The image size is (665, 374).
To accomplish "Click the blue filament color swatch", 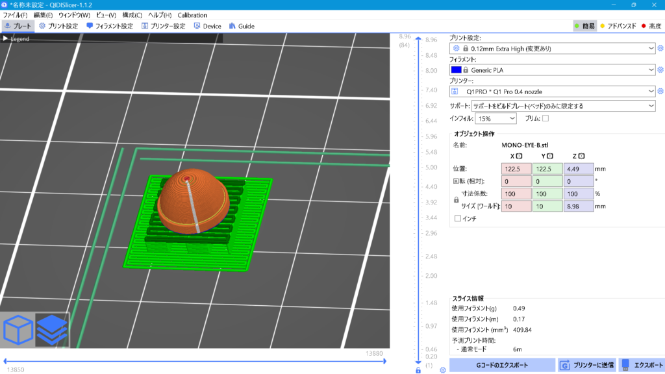I will point(456,70).
